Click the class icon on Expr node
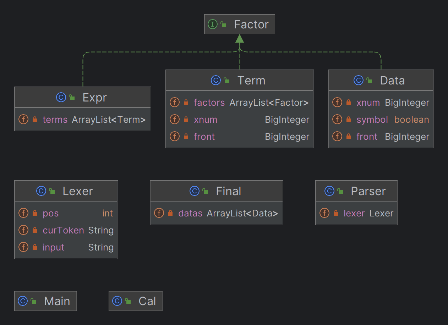448x325 pixels. pyautogui.click(x=61, y=97)
